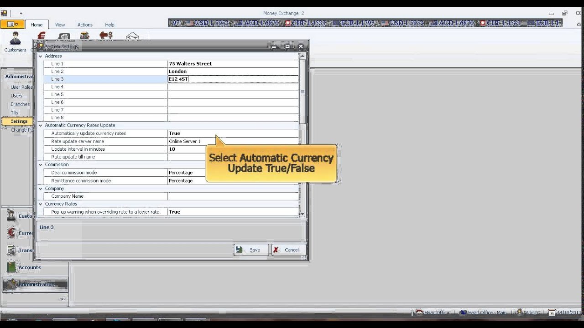Toggle the automatically update currency rates value
The image size is (584, 328).
(233, 133)
